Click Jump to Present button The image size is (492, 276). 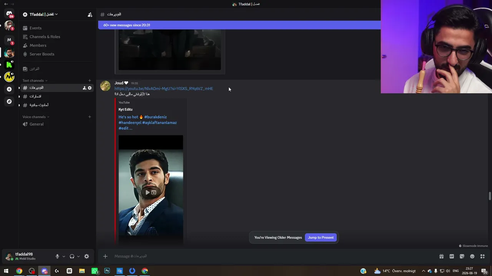pos(321,238)
